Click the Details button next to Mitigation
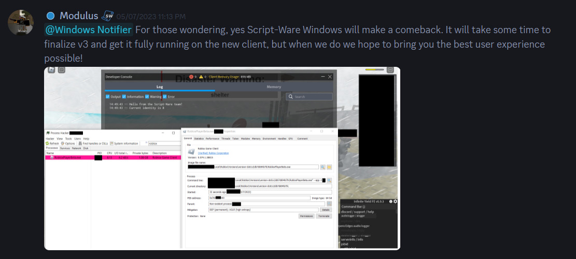Image resolution: width=576 pixels, height=259 pixels. [326, 210]
